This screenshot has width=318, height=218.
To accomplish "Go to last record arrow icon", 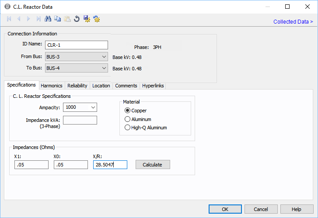I will pos(38,19).
